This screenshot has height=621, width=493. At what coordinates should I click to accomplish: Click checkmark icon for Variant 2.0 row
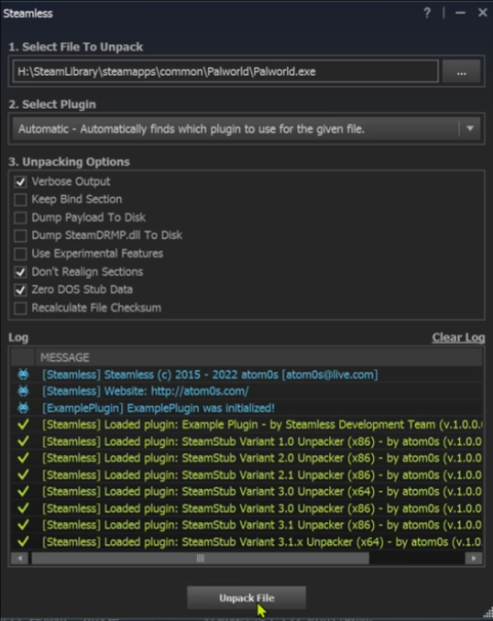tap(24, 458)
